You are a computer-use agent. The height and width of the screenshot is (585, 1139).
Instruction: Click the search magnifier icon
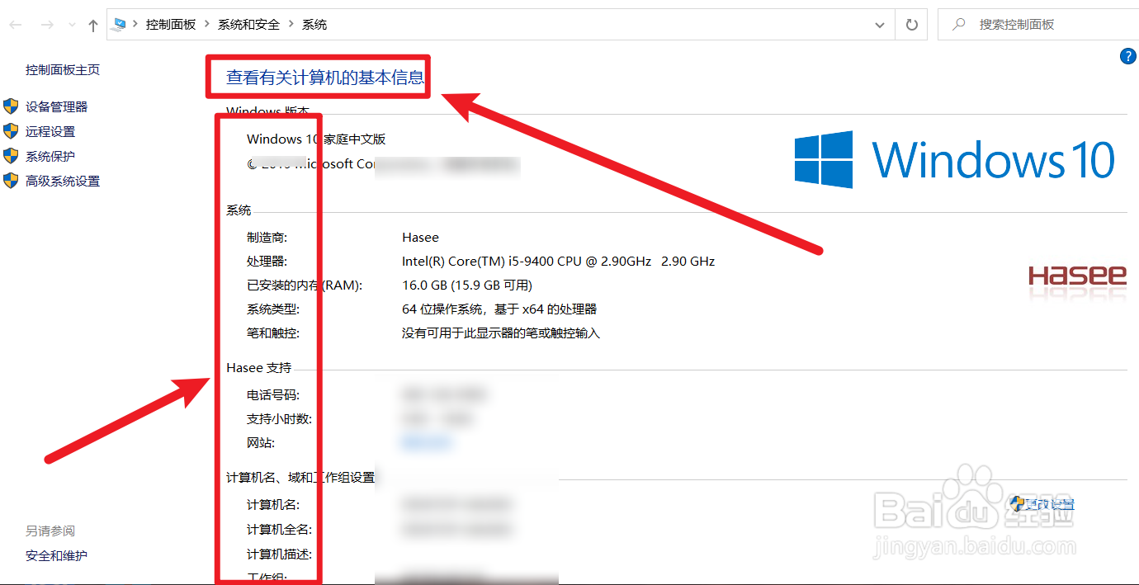pos(958,25)
